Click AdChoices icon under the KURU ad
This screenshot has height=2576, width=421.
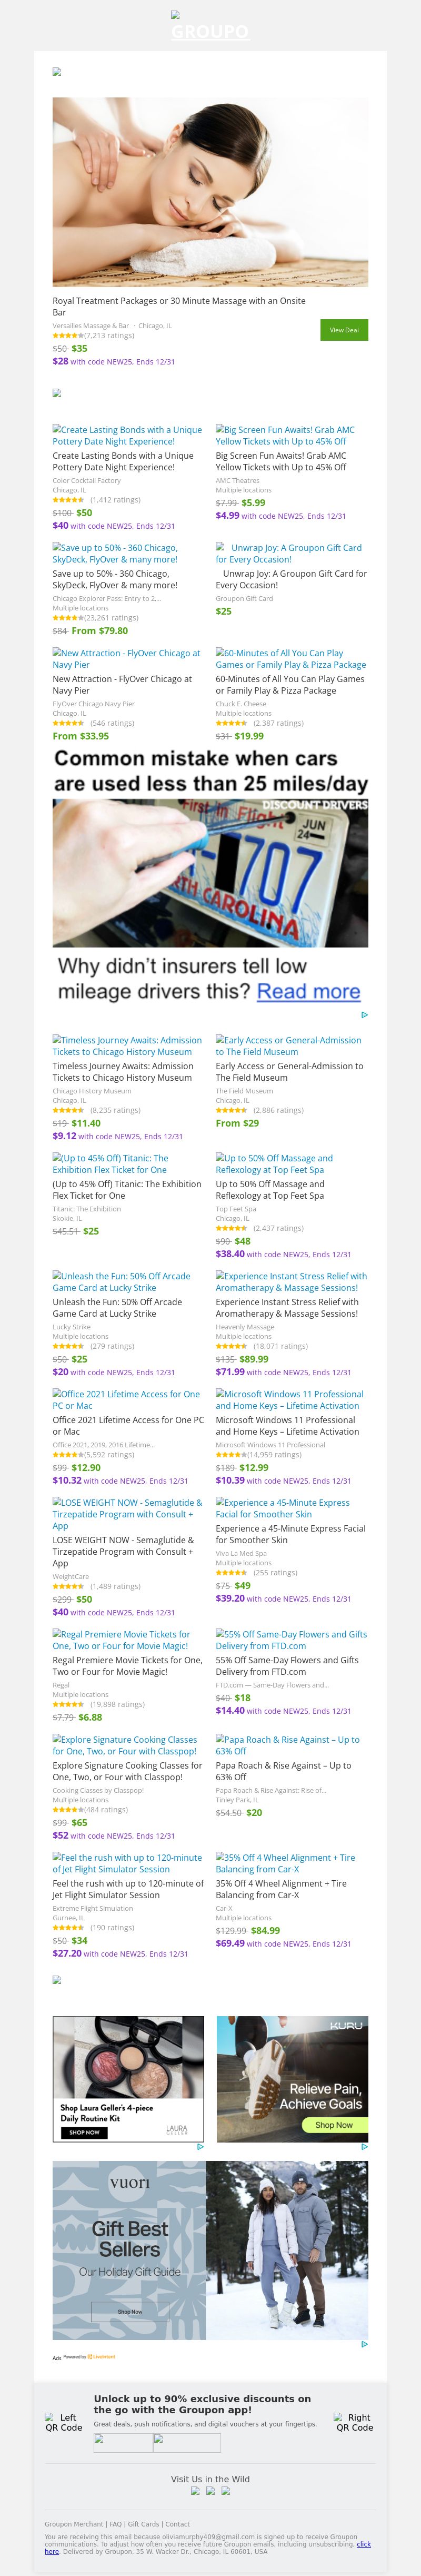point(364,2147)
